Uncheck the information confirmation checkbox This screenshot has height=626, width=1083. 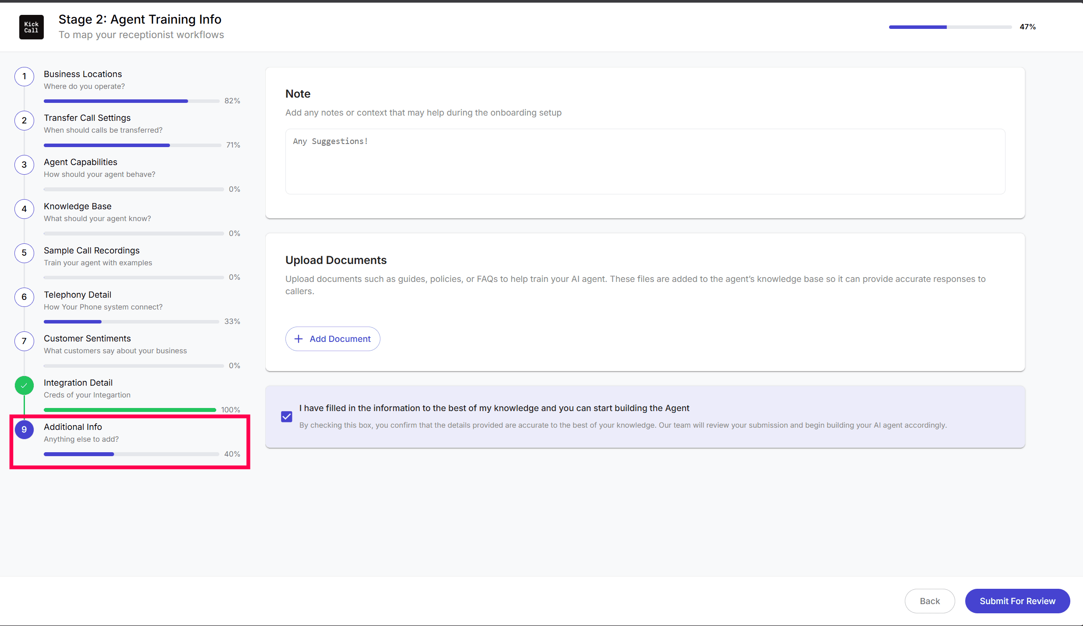pos(287,416)
